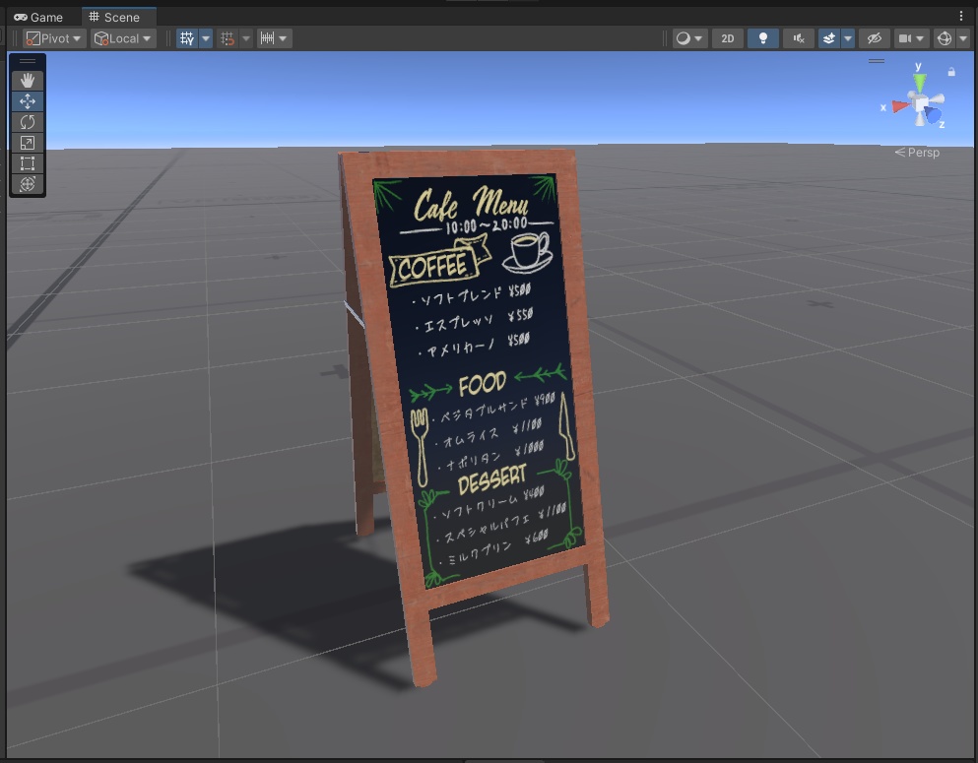Select the Rotate tool
This screenshot has width=978, height=763.
(27, 122)
